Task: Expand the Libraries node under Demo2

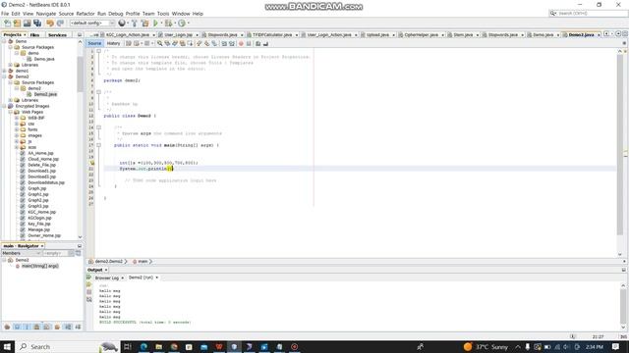Action: [x=11, y=100]
